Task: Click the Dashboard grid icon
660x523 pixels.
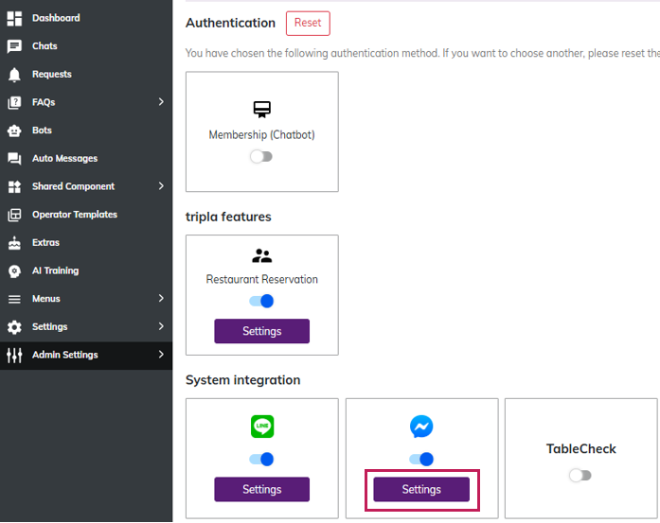Action: pos(14,18)
